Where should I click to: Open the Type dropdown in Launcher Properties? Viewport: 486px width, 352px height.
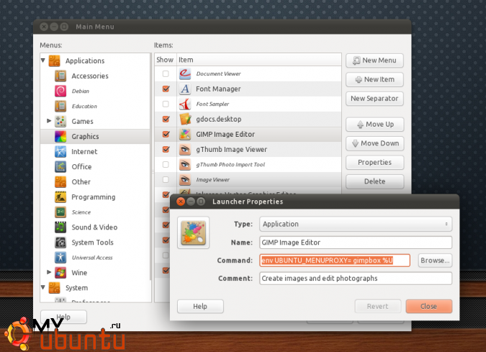tap(356, 224)
